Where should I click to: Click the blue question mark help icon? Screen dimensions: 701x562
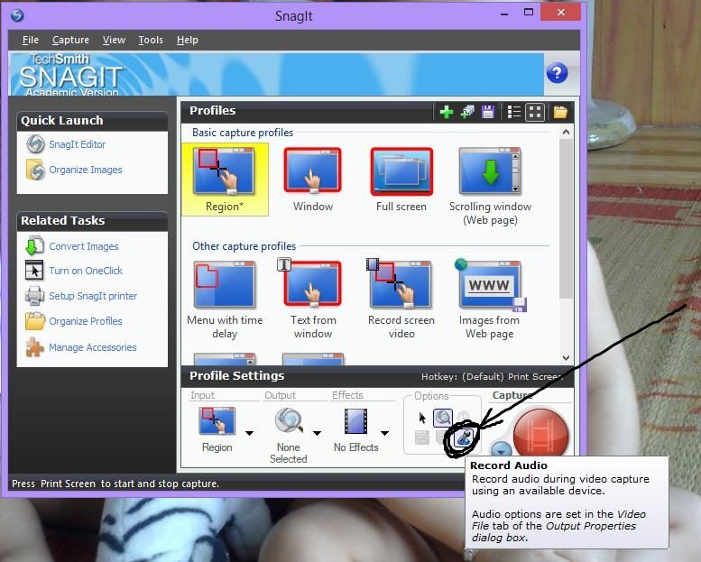click(557, 73)
